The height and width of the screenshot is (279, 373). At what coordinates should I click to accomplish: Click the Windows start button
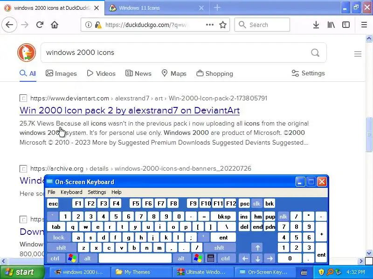22,272
